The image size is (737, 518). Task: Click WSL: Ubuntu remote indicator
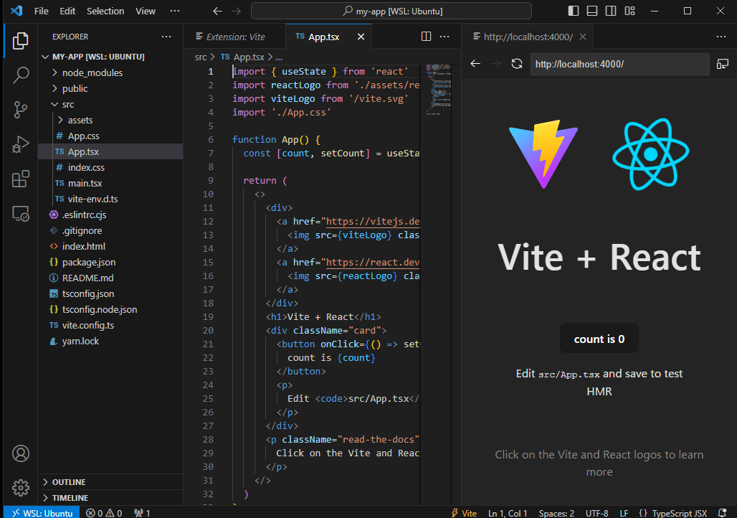tap(42, 513)
